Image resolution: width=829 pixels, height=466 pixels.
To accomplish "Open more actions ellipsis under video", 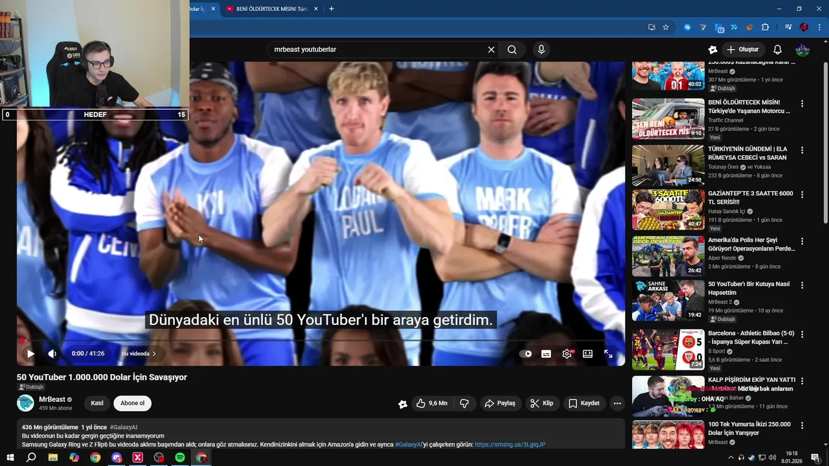I will coord(617,403).
